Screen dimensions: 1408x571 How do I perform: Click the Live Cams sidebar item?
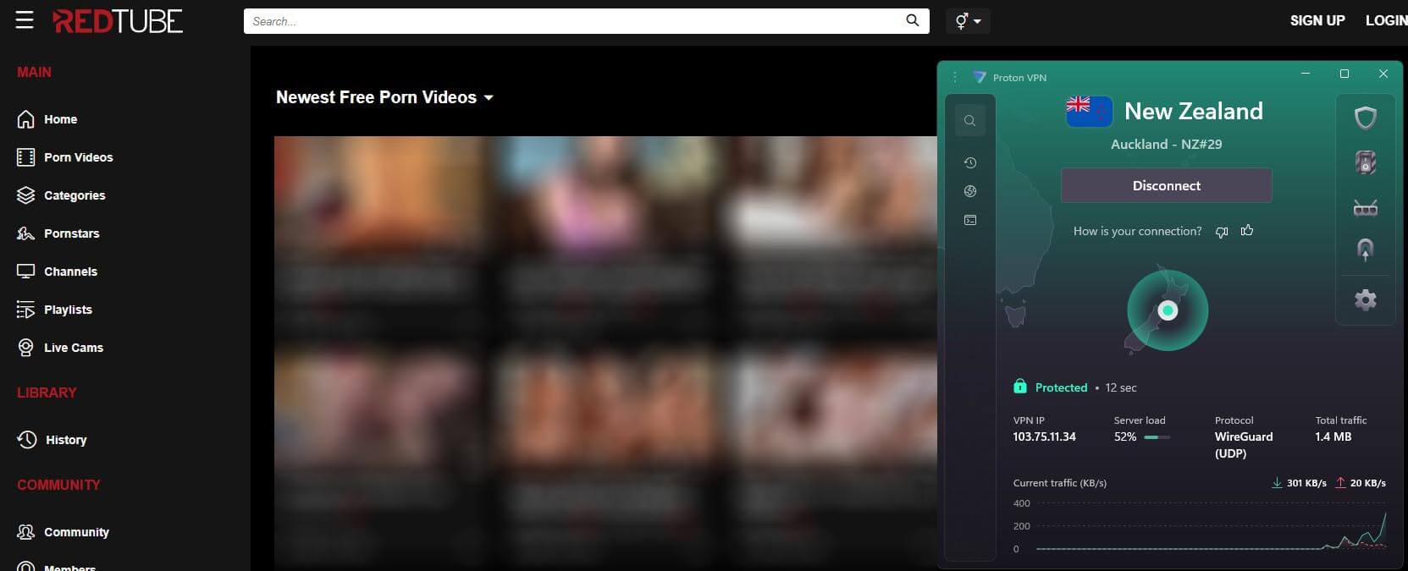pyautogui.click(x=59, y=348)
